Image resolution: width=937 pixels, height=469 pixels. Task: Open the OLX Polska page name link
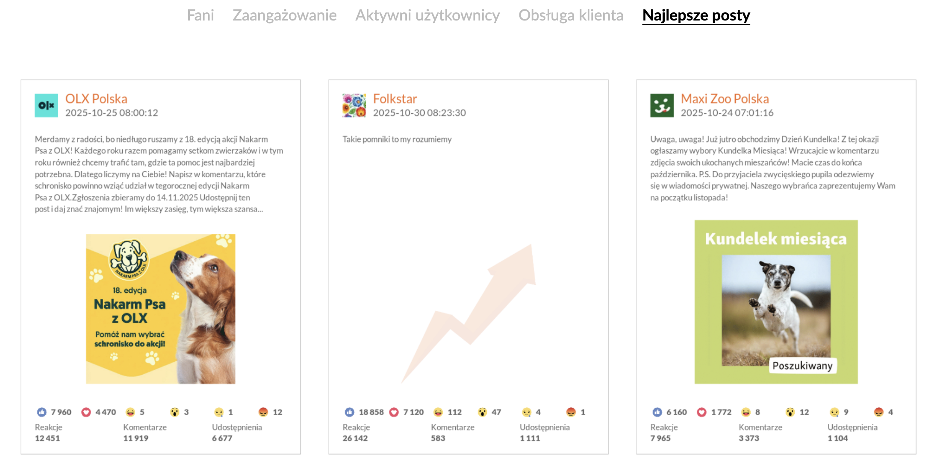tap(97, 99)
